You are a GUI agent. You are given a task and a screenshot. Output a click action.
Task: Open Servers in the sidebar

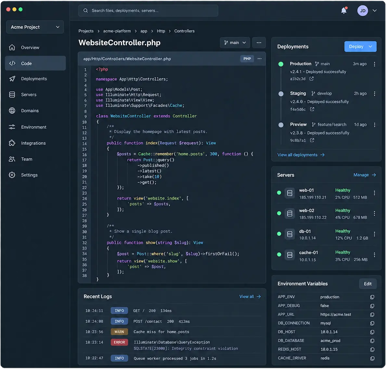tap(35, 95)
